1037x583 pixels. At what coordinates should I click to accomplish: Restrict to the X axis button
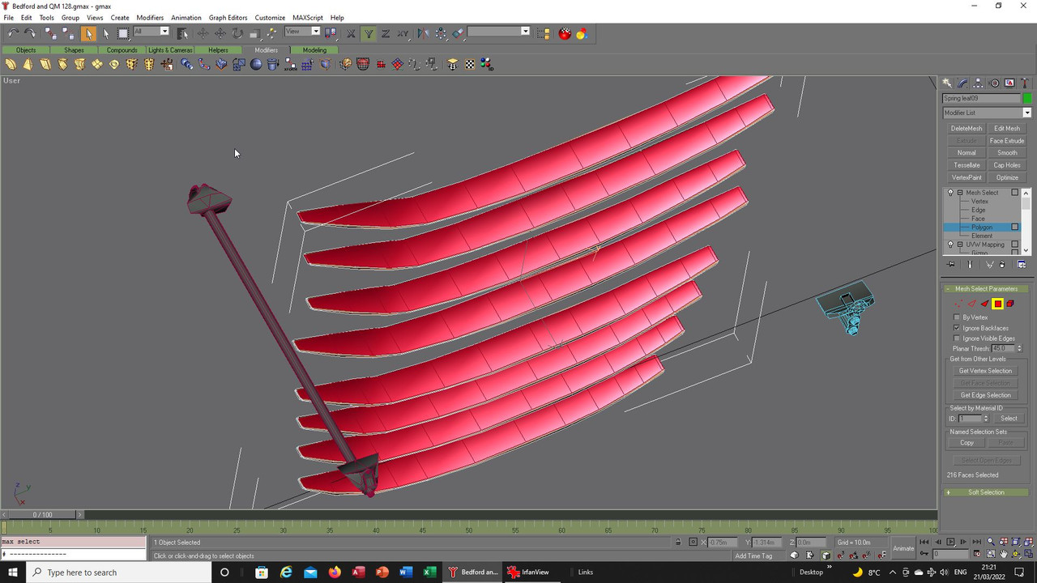click(351, 33)
